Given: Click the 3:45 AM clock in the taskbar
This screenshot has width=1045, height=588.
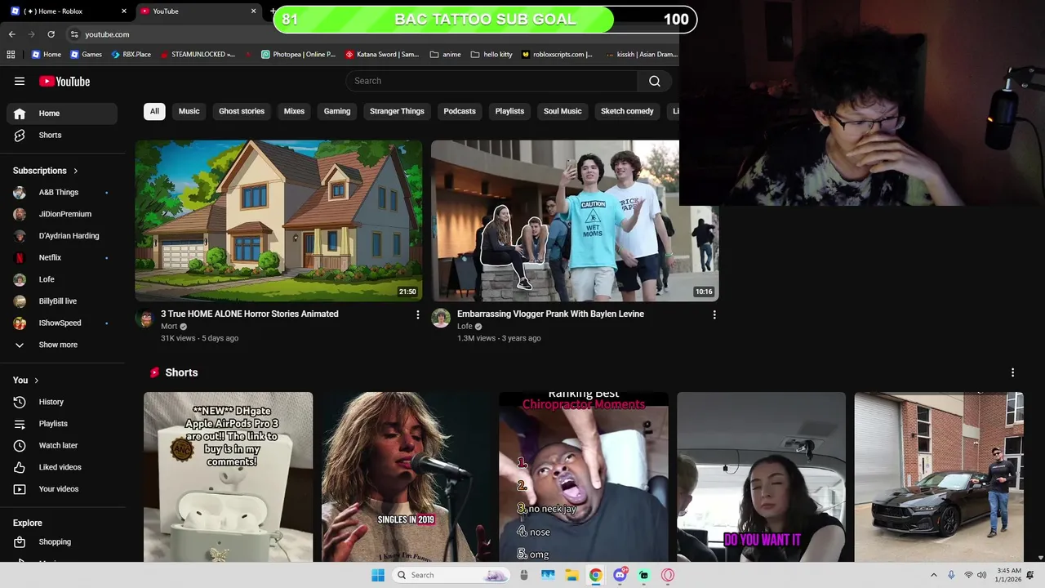Looking at the screenshot, I should [1008, 575].
